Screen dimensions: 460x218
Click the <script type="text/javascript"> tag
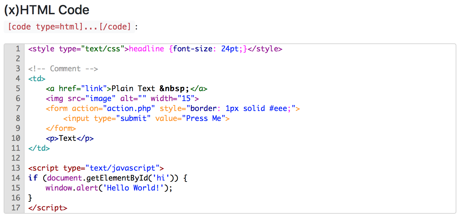tap(96, 168)
